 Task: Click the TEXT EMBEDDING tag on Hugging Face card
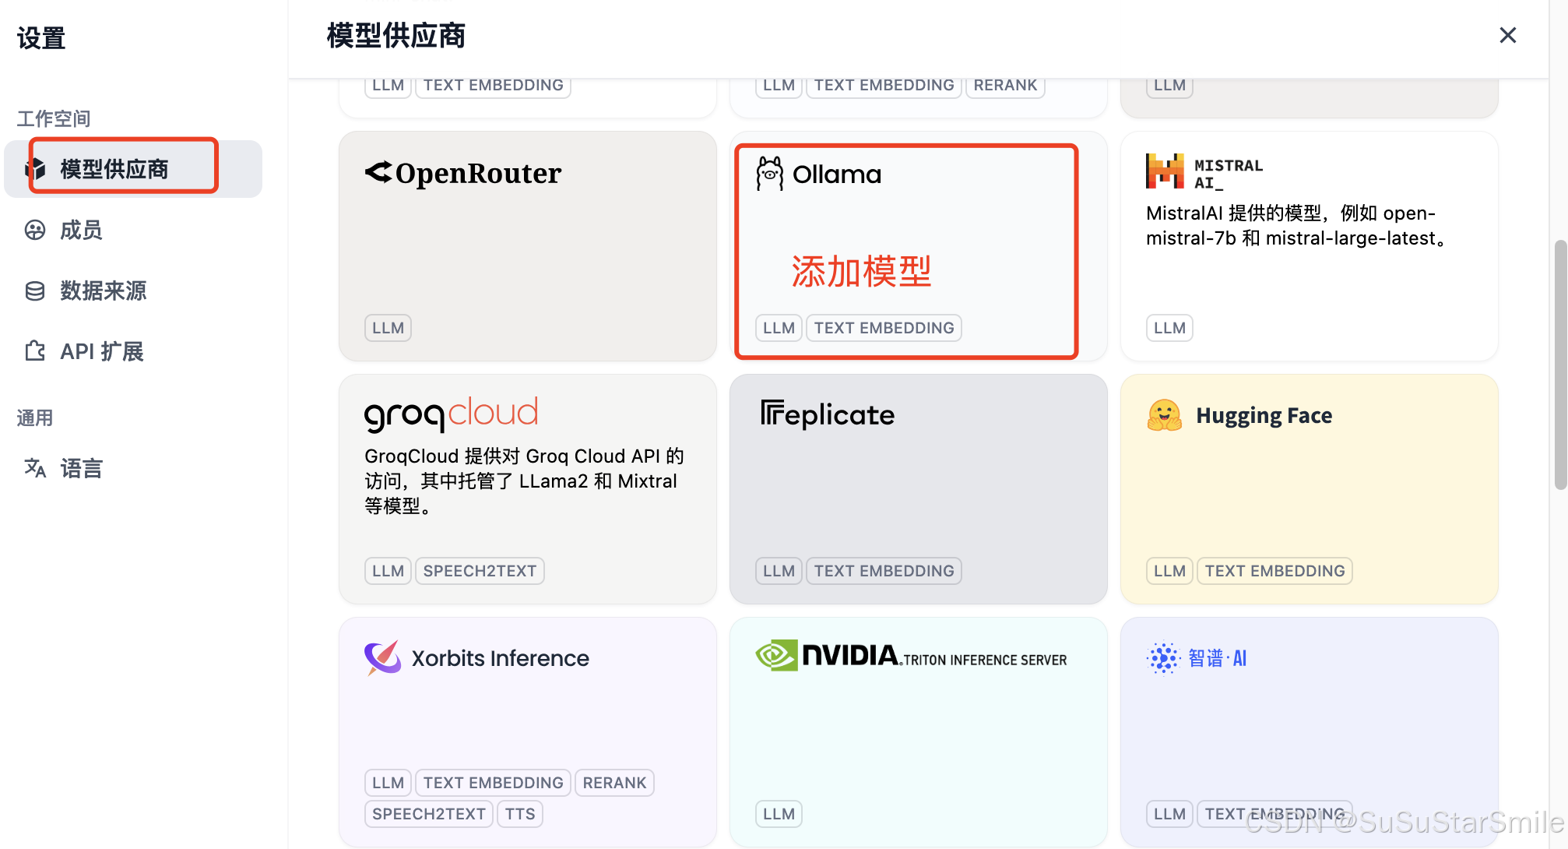coord(1274,571)
